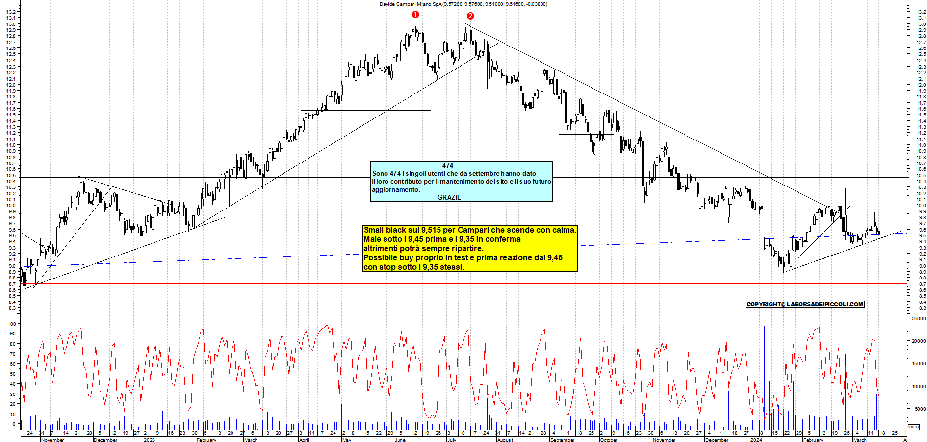The height and width of the screenshot is (442, 927).
Task: Click the September month label
Action: click(563, 440)
